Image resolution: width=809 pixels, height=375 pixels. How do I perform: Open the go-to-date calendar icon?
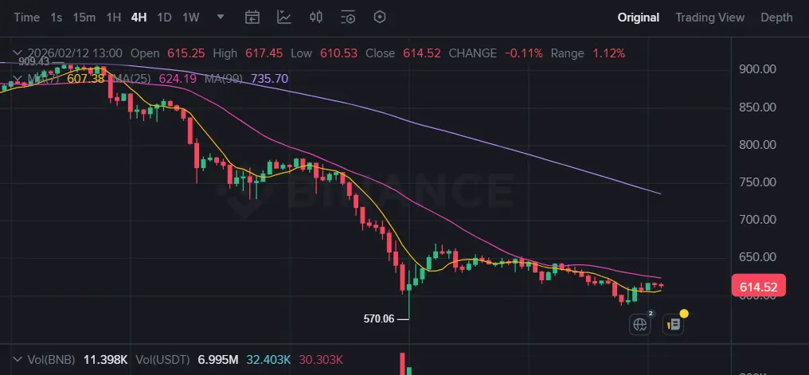pyautogui.click(x=252, y=17)
